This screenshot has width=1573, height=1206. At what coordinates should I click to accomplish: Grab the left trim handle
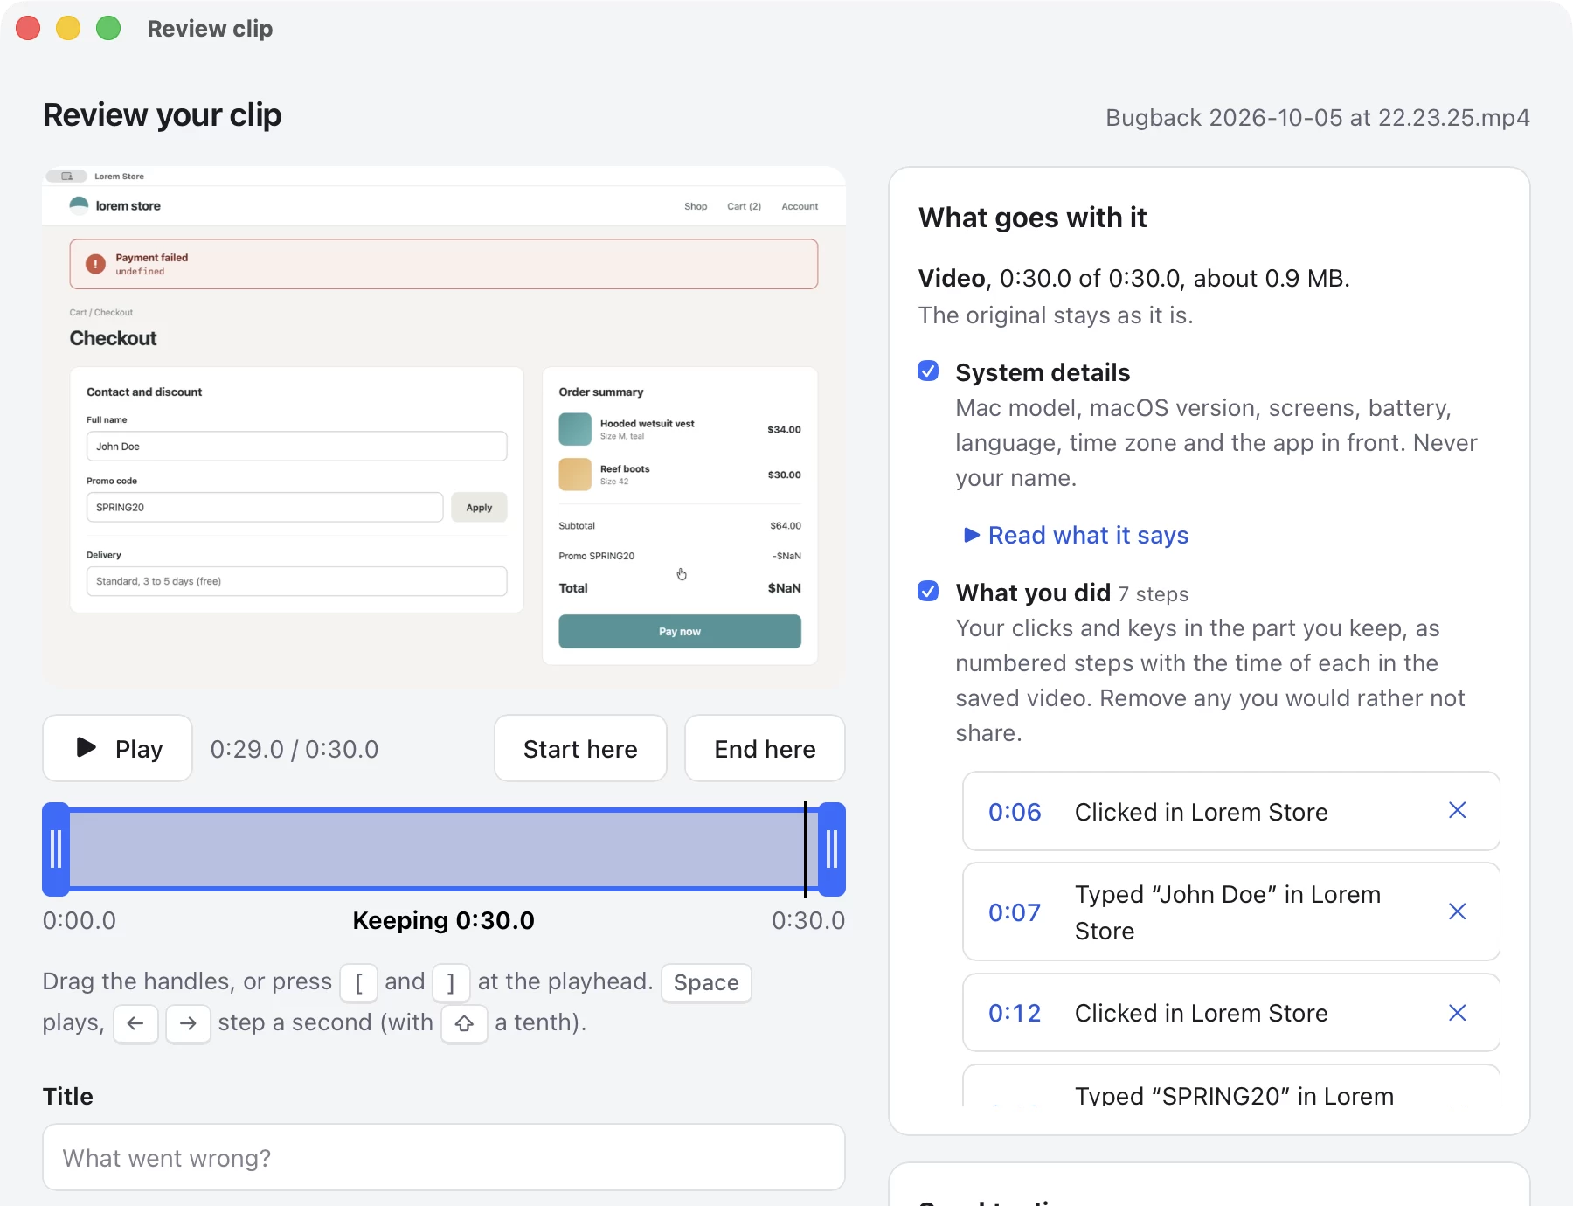56,849
